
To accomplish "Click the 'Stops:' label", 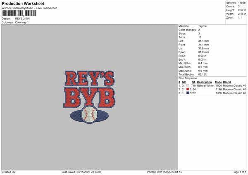I will point(182,33).
